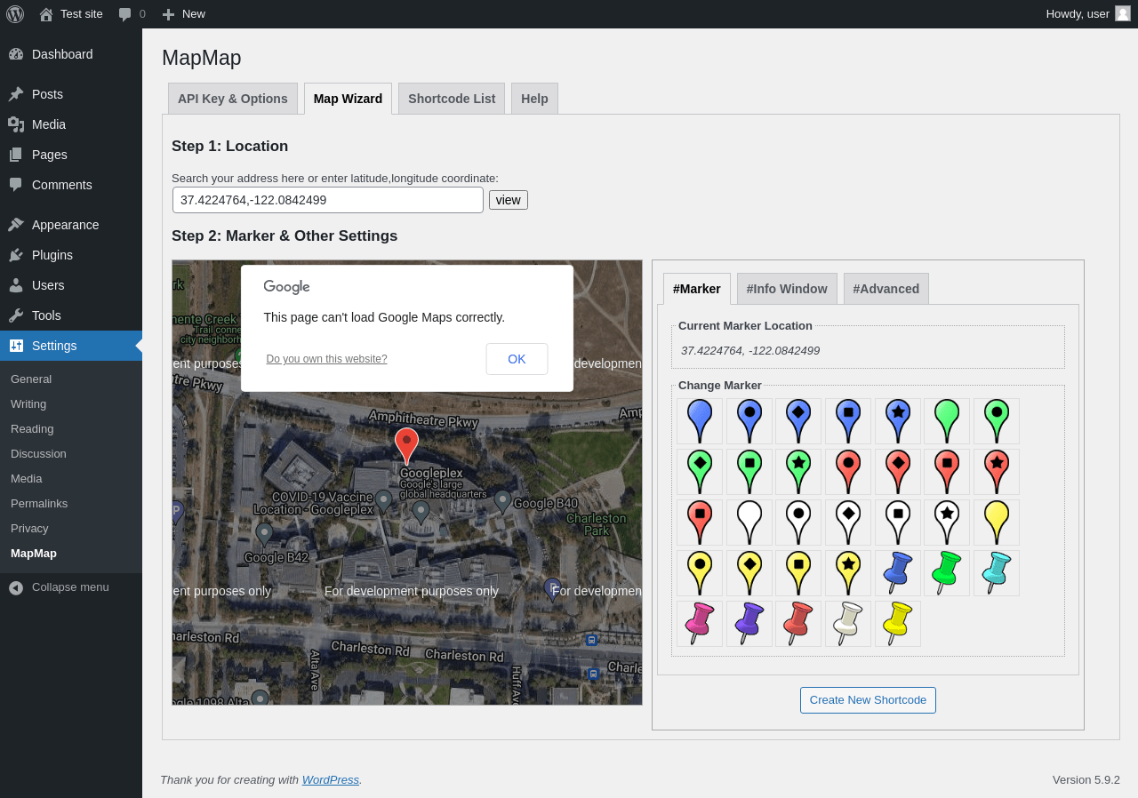1138x798 pixels.
Task: Click Create New Shortcode
Action: [x=868, y=700]
